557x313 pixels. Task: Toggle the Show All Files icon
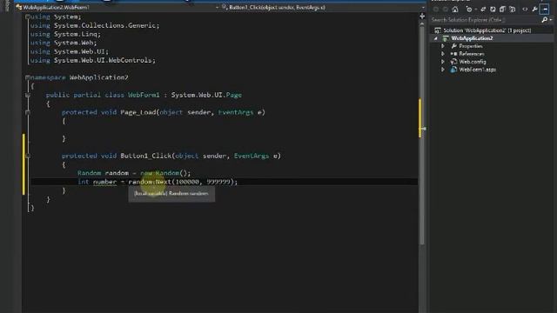click(x=512, y=10)
